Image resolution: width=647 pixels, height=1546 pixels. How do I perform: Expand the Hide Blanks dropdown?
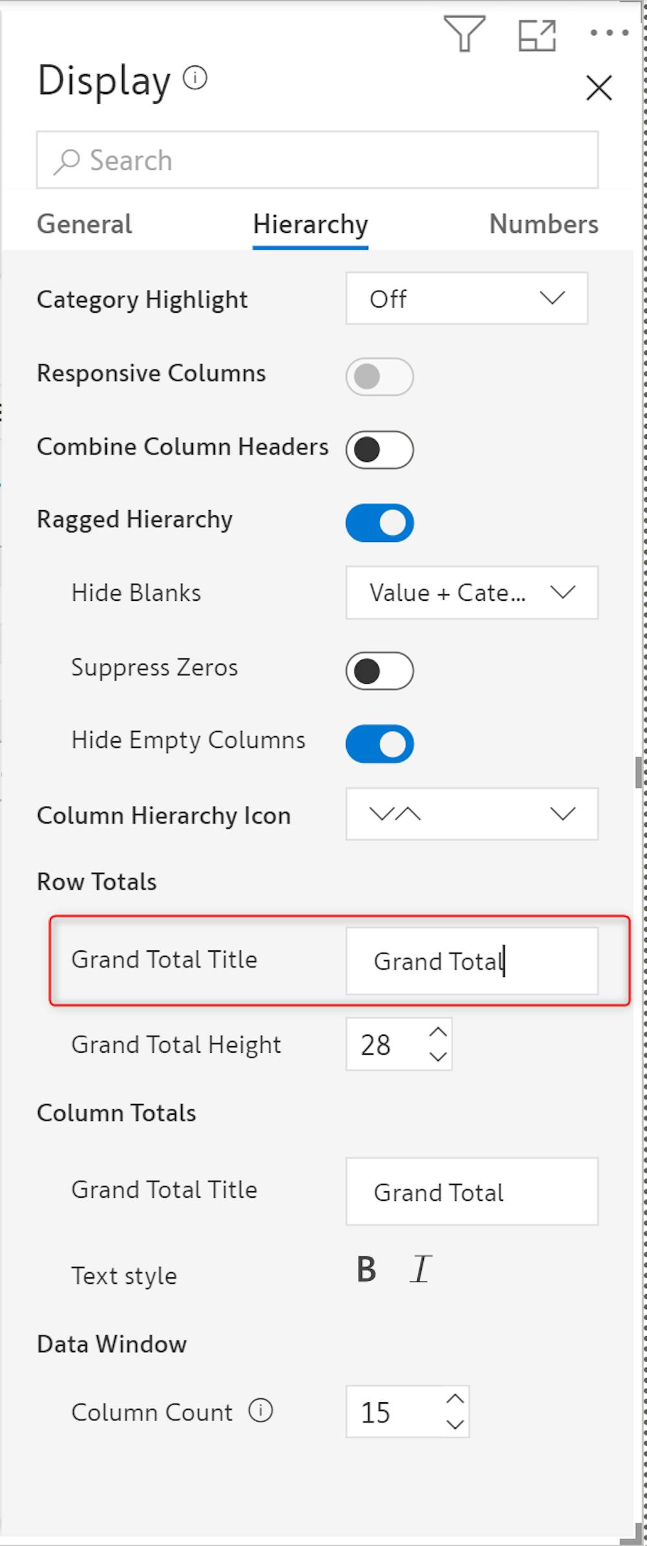tap(472, 592)
